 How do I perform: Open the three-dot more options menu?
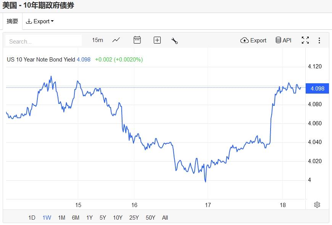tap(319, 40)
